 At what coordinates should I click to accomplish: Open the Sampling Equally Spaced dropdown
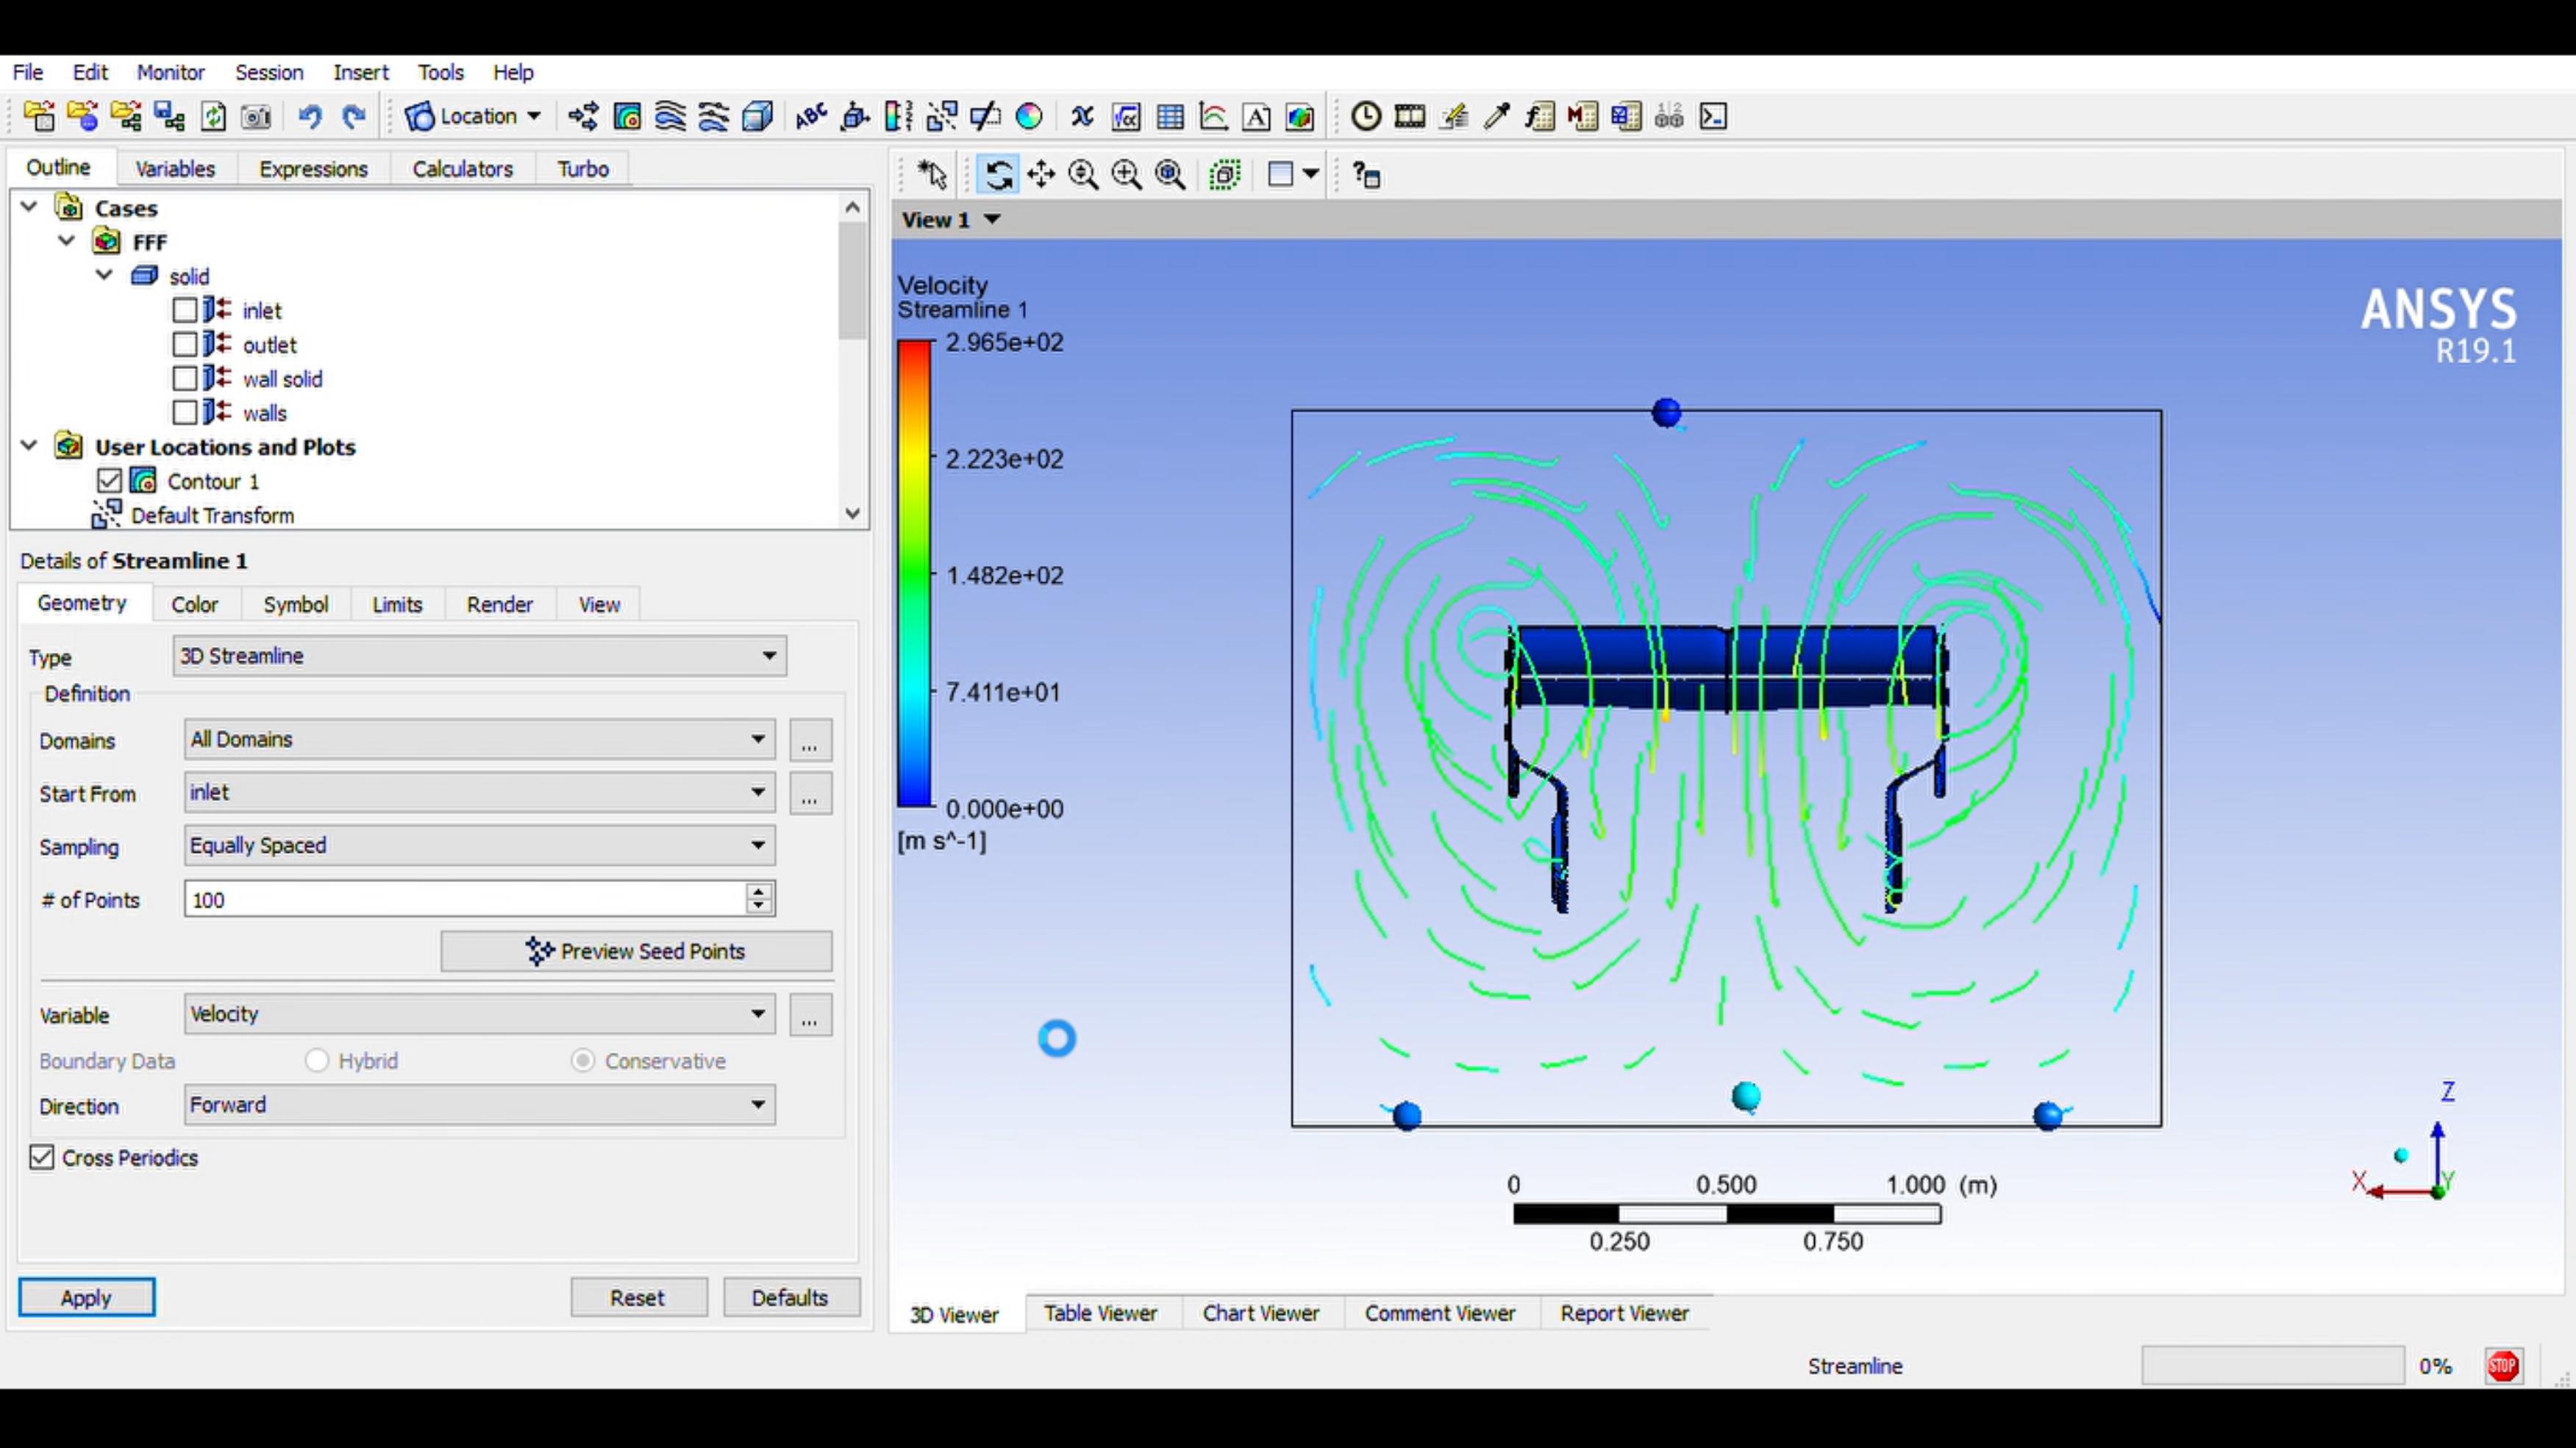coord(479,845)
